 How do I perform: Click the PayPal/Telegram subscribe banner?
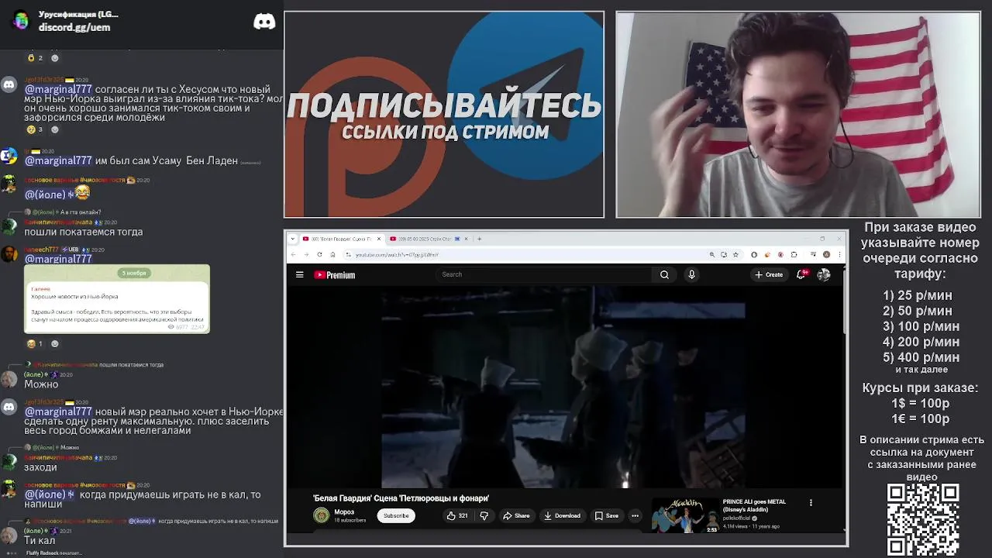click(444, 115)
